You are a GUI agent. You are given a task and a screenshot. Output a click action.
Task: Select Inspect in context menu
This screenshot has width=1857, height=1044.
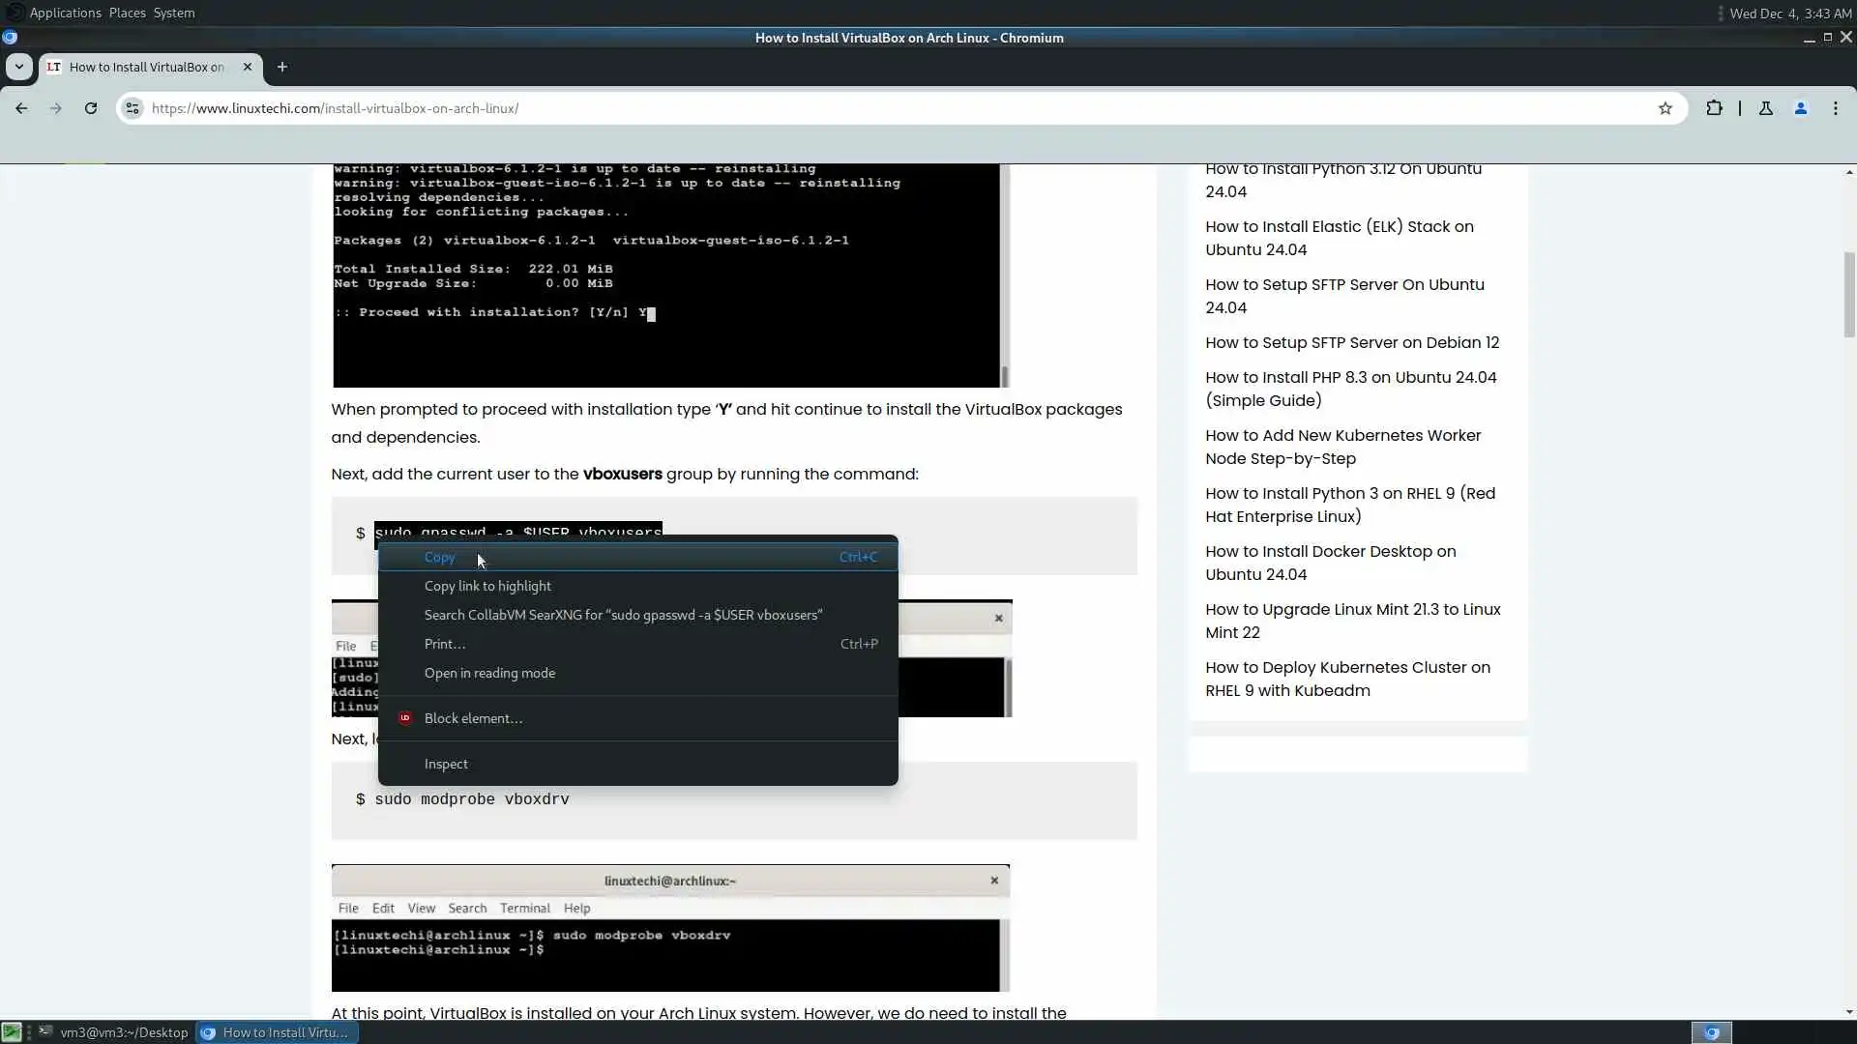tap(446, 764)
